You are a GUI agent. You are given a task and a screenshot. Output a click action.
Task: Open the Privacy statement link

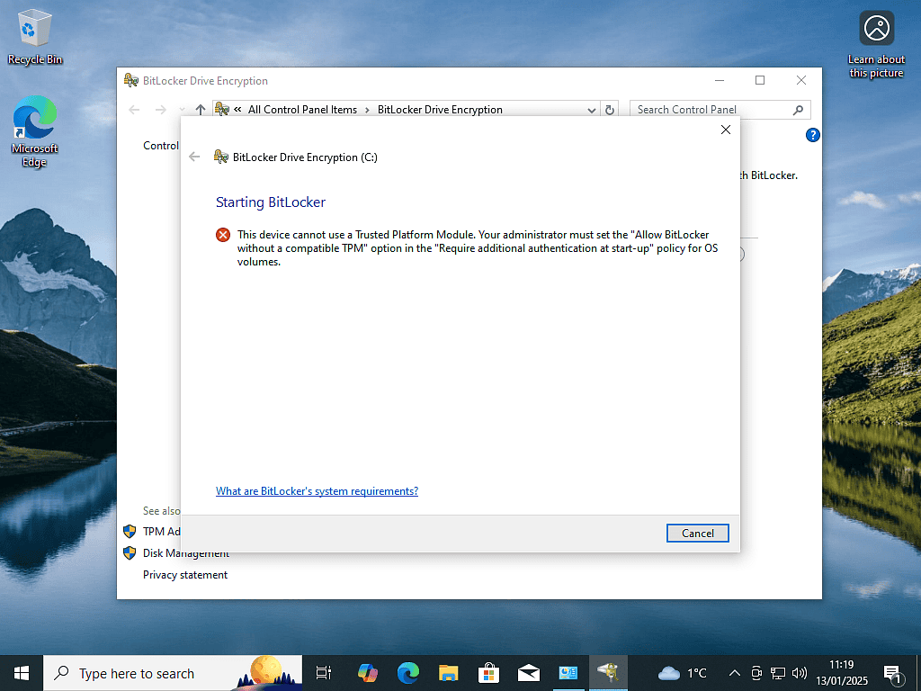coord(185,575)
